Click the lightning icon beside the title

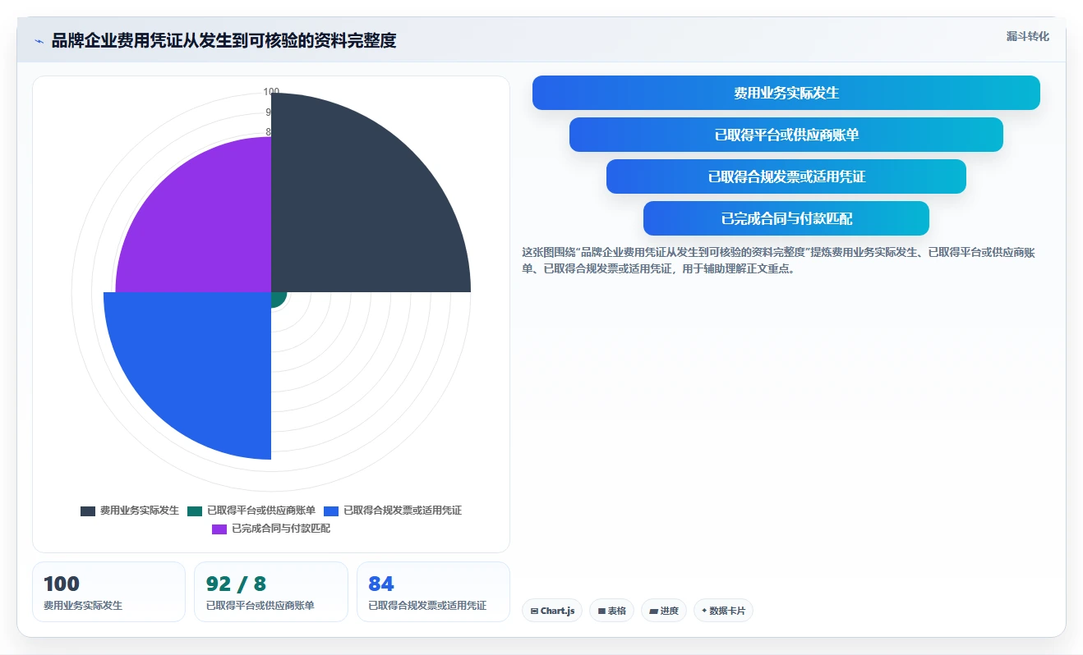point(39,41)
